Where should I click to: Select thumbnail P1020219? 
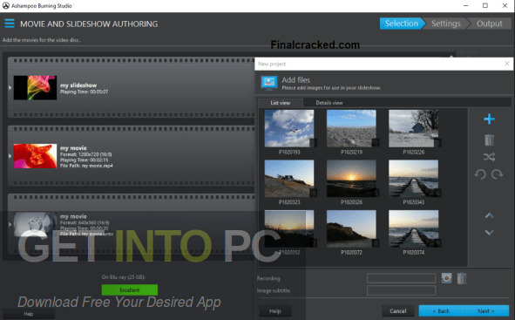[351, 128]
